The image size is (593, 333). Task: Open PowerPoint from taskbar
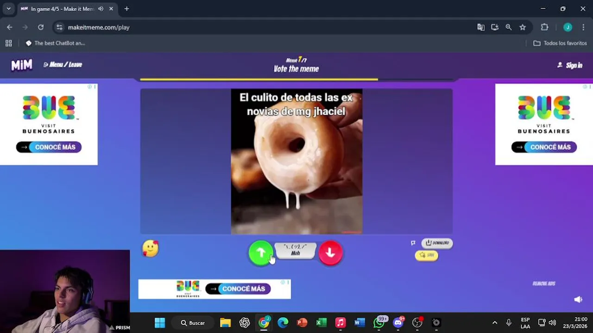(302, 323)
